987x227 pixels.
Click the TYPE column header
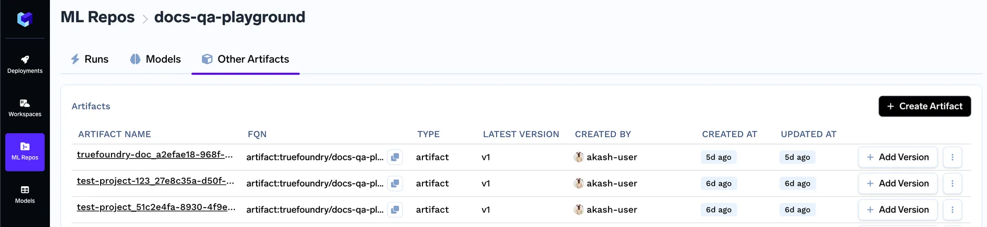coord(428,134)
